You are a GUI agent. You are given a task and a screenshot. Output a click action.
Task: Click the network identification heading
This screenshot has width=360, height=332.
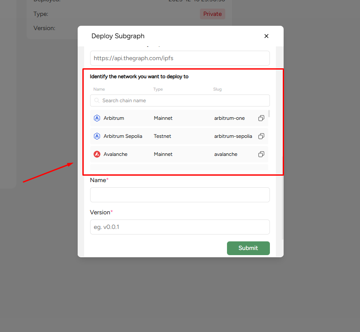click(x=139, y=76)
